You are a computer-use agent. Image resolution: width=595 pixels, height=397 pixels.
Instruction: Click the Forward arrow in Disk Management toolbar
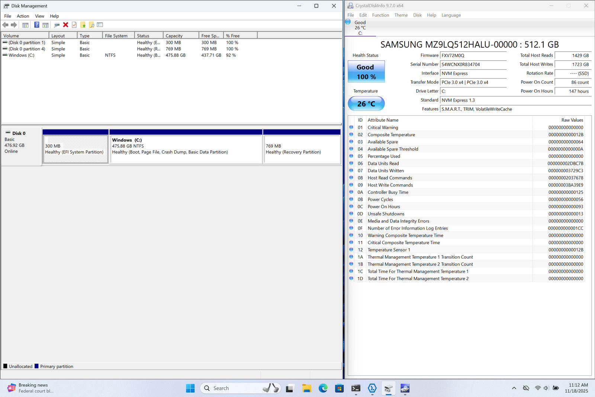(x=14, y=25)
